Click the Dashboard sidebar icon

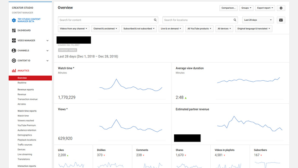click(14, 30)
